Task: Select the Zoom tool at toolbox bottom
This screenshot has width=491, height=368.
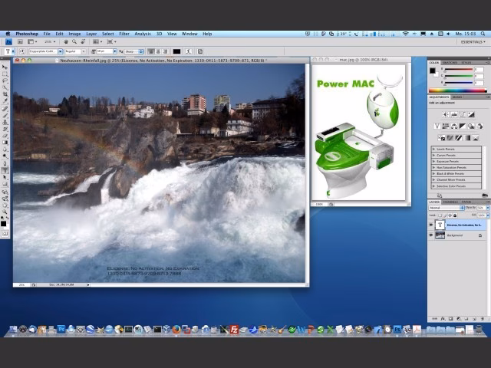Action: coord(5,212)
